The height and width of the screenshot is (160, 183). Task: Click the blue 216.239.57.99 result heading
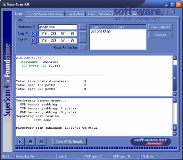click(x=29, y=58)
